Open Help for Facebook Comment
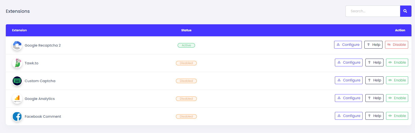Viewport: 415px width, 133px height. 374,116
